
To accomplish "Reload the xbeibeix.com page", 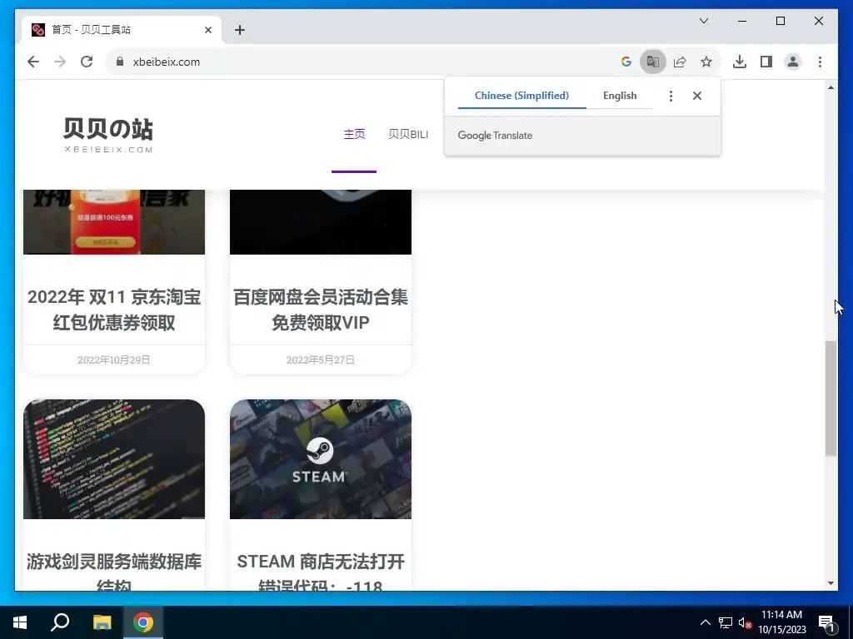I will click(87, 62).
